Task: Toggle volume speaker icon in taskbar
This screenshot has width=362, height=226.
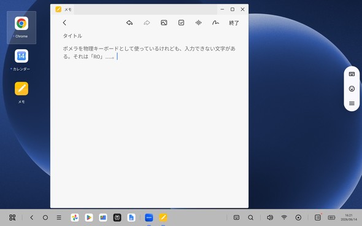Action: [270, 217]
